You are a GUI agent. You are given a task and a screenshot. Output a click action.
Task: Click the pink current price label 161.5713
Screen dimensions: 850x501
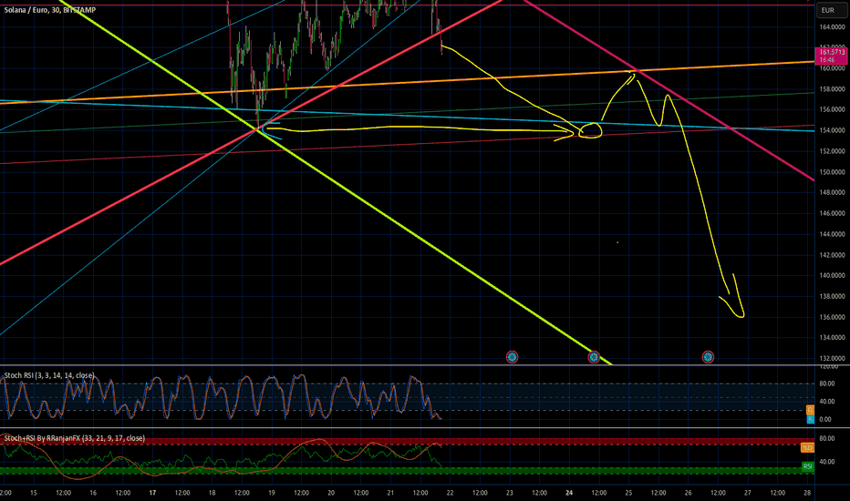click(832, 56)
